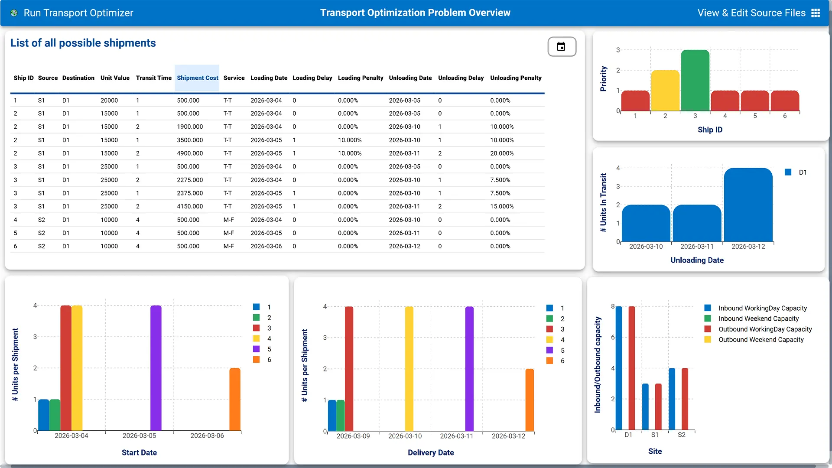832x468 pixels.
Task: Click the shipment cost cell 4900.000
Action: click(190, 153)
